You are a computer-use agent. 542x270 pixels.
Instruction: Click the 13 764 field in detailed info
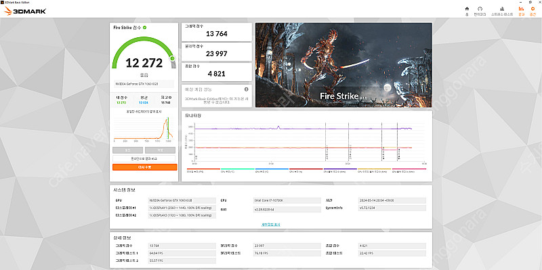click(x=182, y=246)
